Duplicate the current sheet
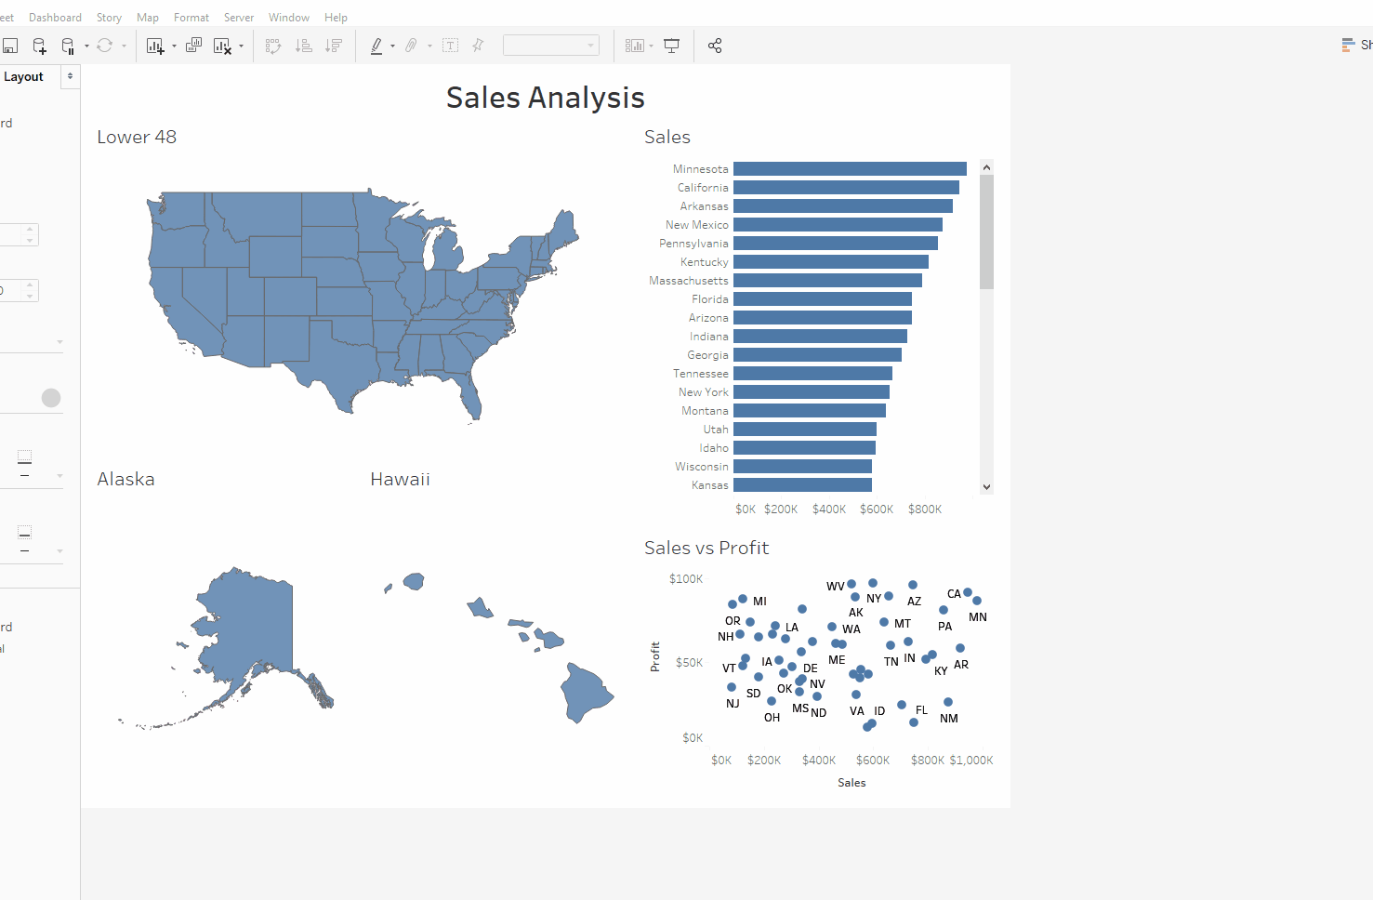 (193, 45)
